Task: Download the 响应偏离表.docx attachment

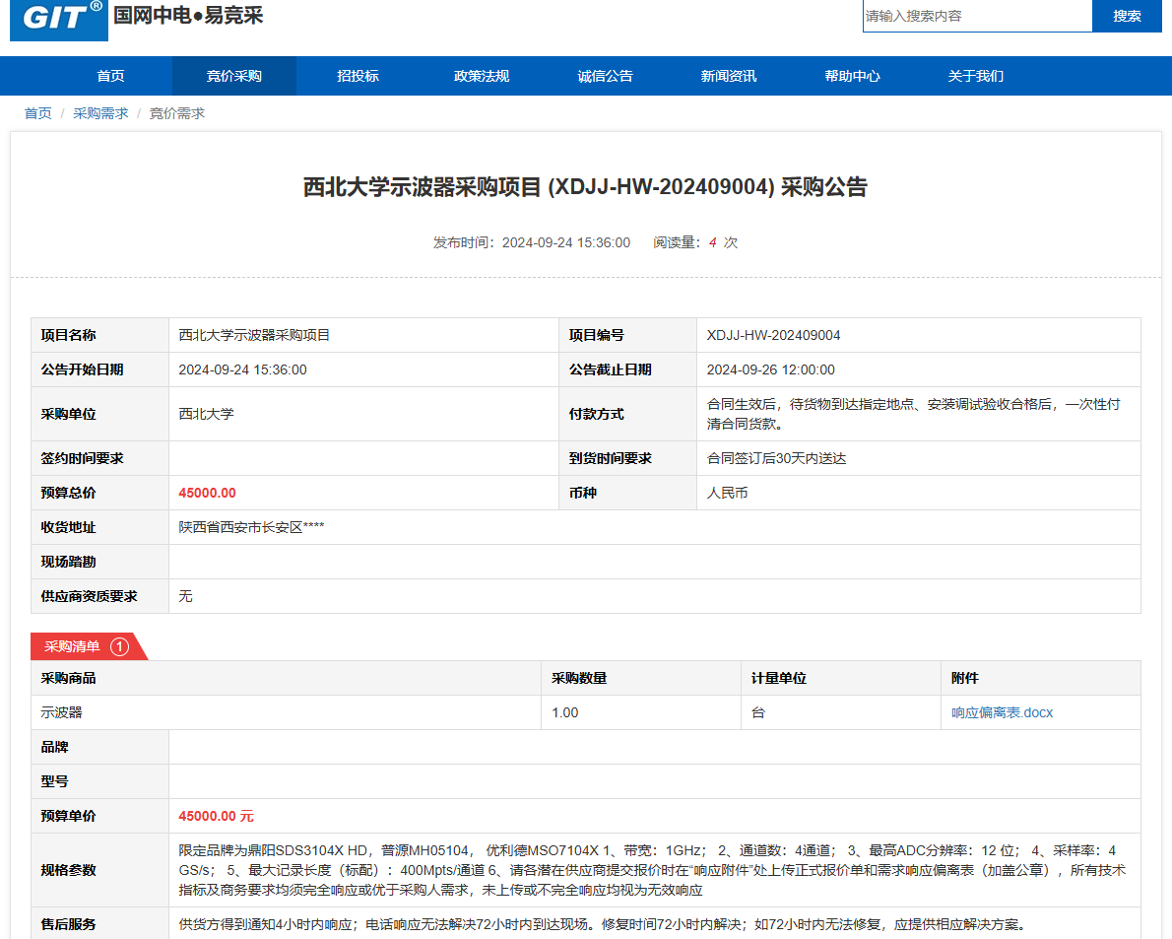Action: point(1002,712)
